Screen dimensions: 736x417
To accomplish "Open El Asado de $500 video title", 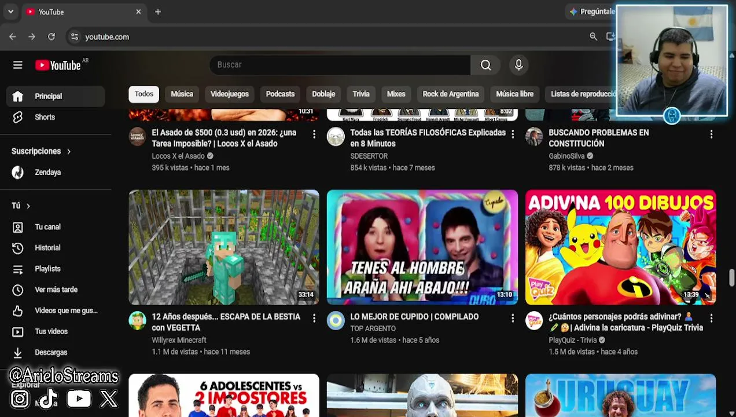I will pyautogui.click(x=224, y=138).
